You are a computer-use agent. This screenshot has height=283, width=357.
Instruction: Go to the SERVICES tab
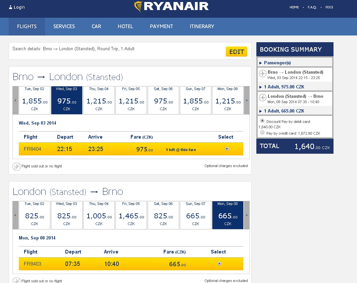pyautogui.click(x=64, y=26)
